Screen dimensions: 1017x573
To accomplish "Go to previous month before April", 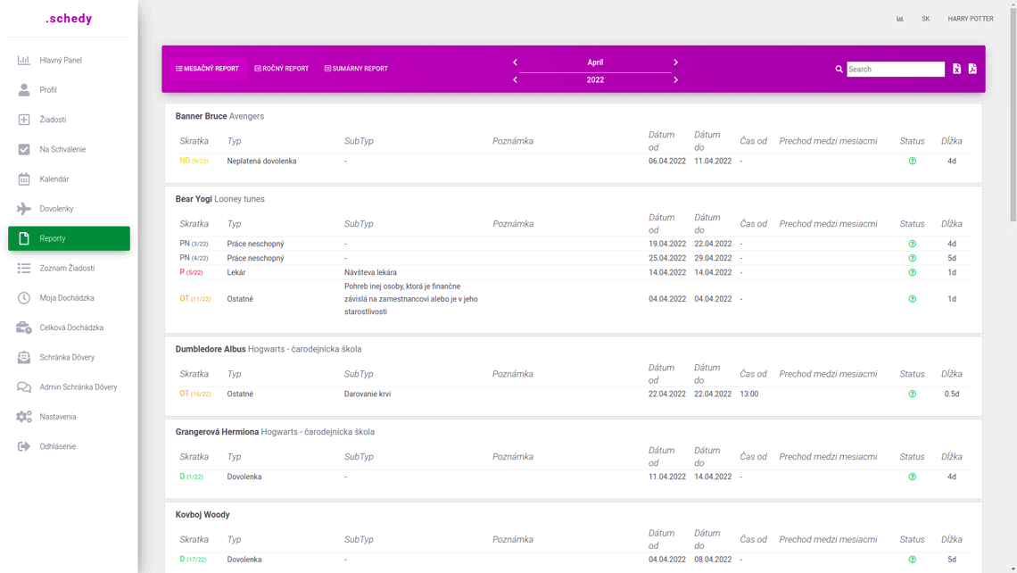I will (515, 62).
